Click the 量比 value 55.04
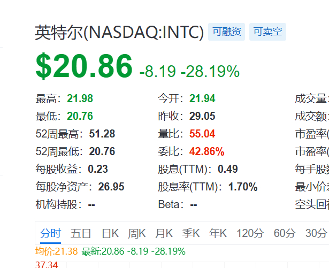The image size is (329, 268). (x=202, y=134)
